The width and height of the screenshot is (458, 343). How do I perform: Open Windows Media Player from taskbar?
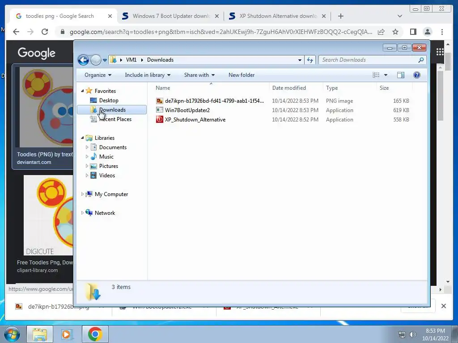click(x=67, y=334)
